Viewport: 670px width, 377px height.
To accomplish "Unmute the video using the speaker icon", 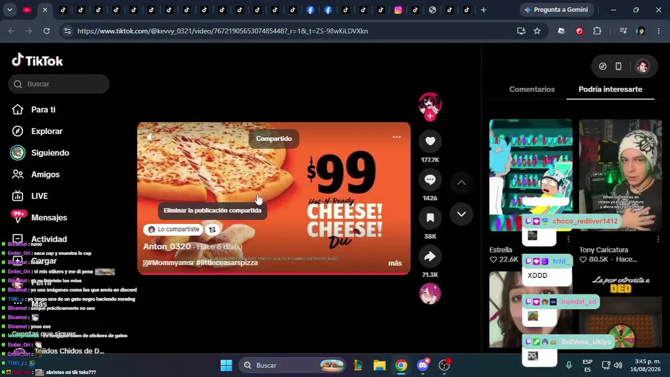I will point(150,137).
